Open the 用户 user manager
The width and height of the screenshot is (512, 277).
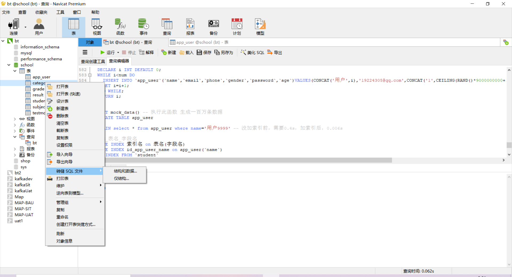[39, 27]
